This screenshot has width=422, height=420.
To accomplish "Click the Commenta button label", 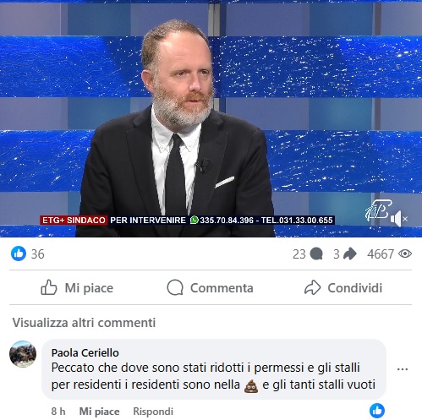I will point(222,288).
